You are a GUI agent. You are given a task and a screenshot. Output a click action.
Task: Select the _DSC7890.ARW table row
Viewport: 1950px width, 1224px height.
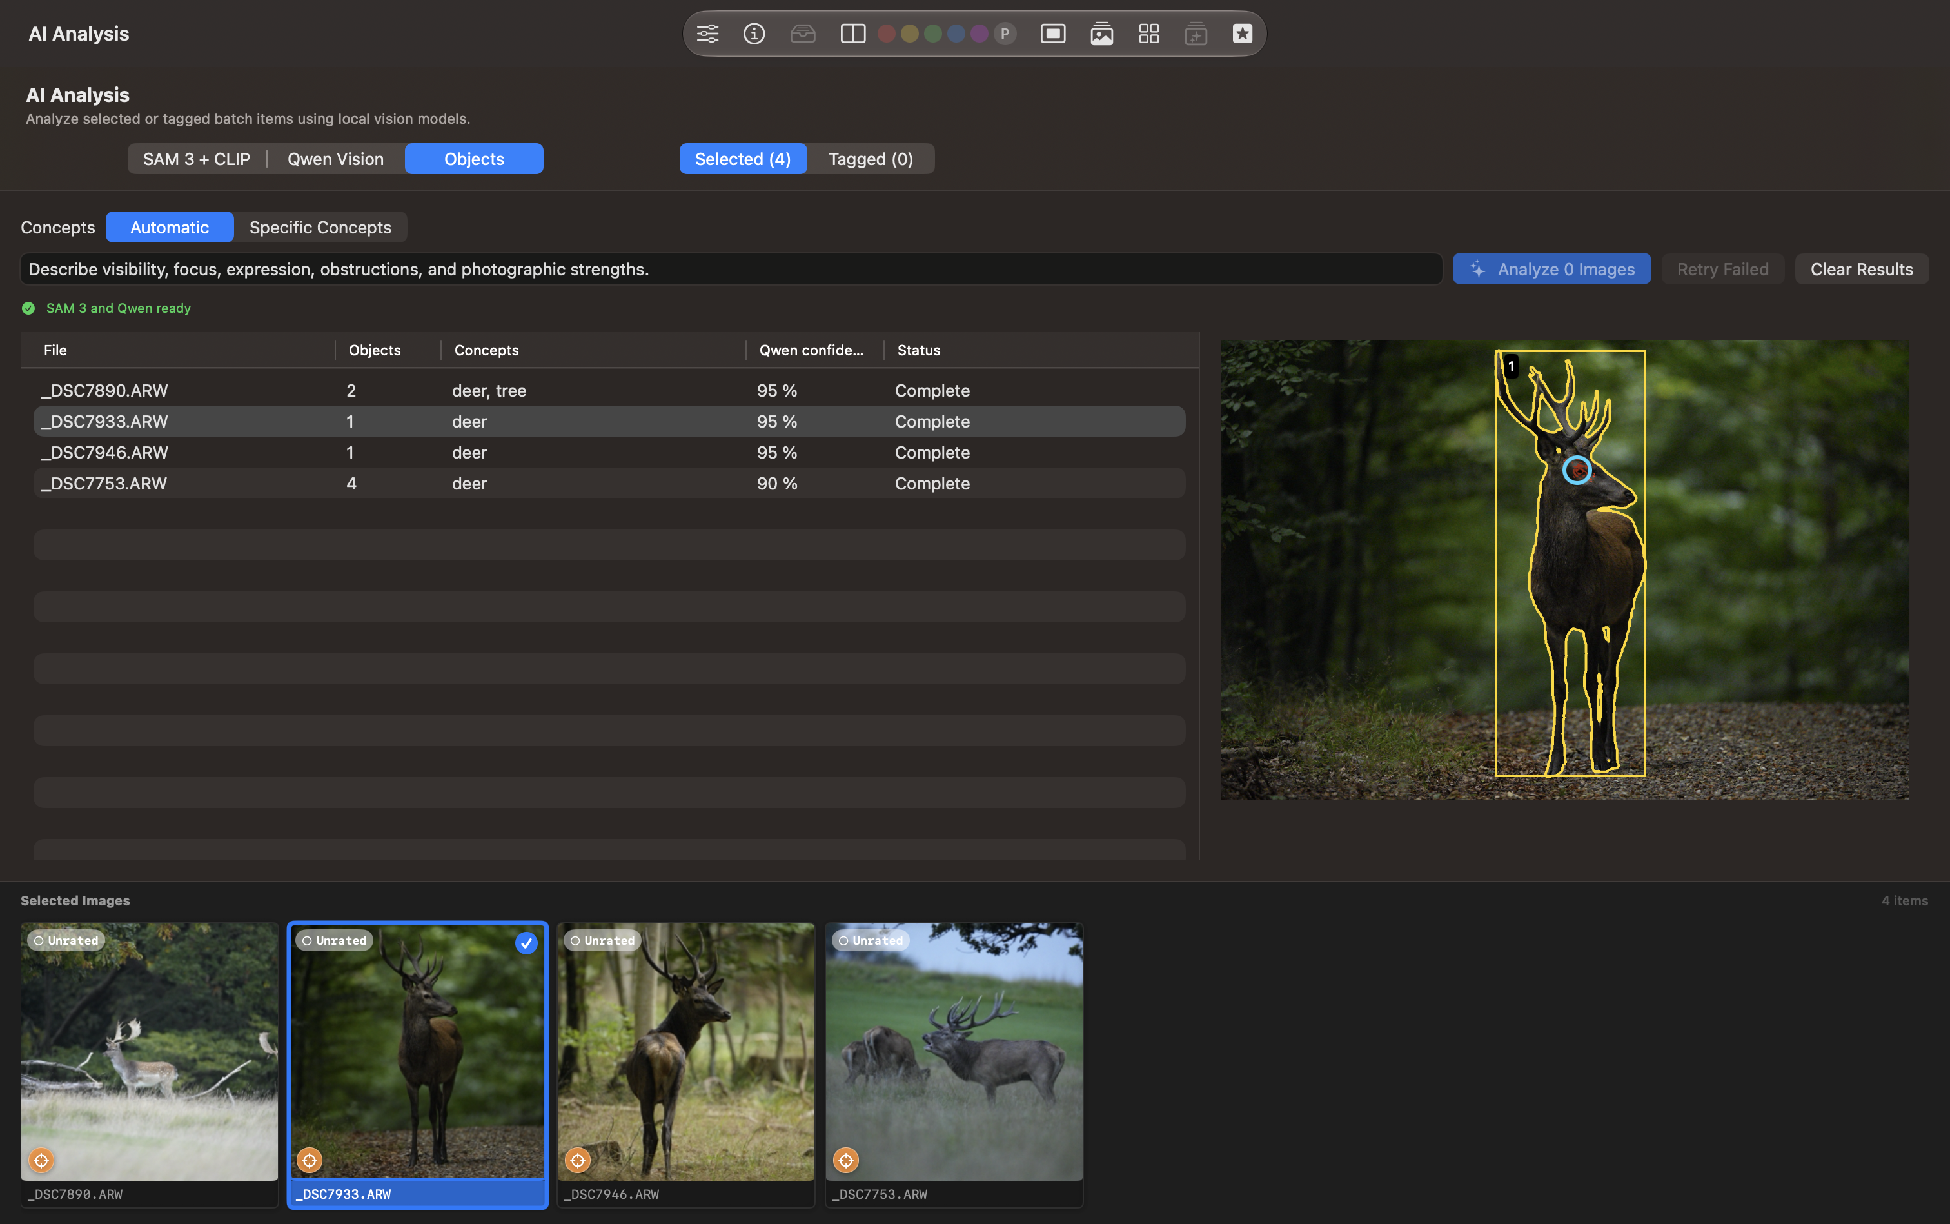click(609, 390)
